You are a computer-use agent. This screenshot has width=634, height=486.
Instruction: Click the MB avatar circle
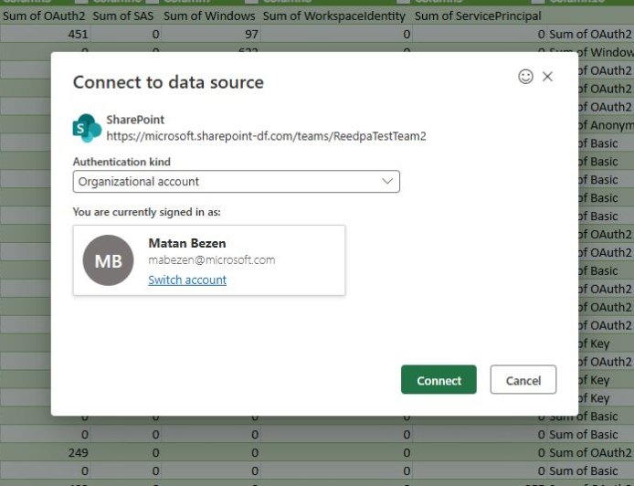(x=108, y=260)
